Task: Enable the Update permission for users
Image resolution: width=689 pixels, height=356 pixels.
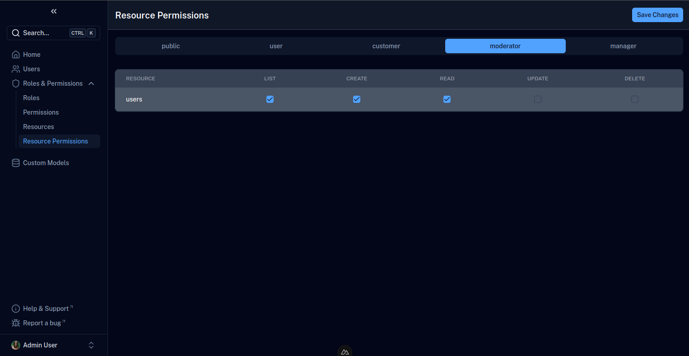Action: click(x=537, y=99)
